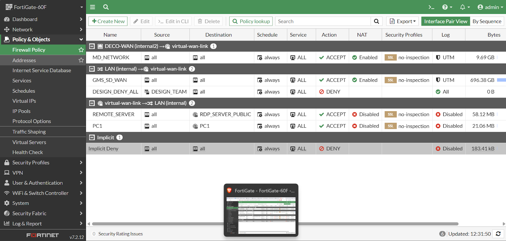Open the FortiGate-60F window preview thumbnail

(x=261, y=210)
